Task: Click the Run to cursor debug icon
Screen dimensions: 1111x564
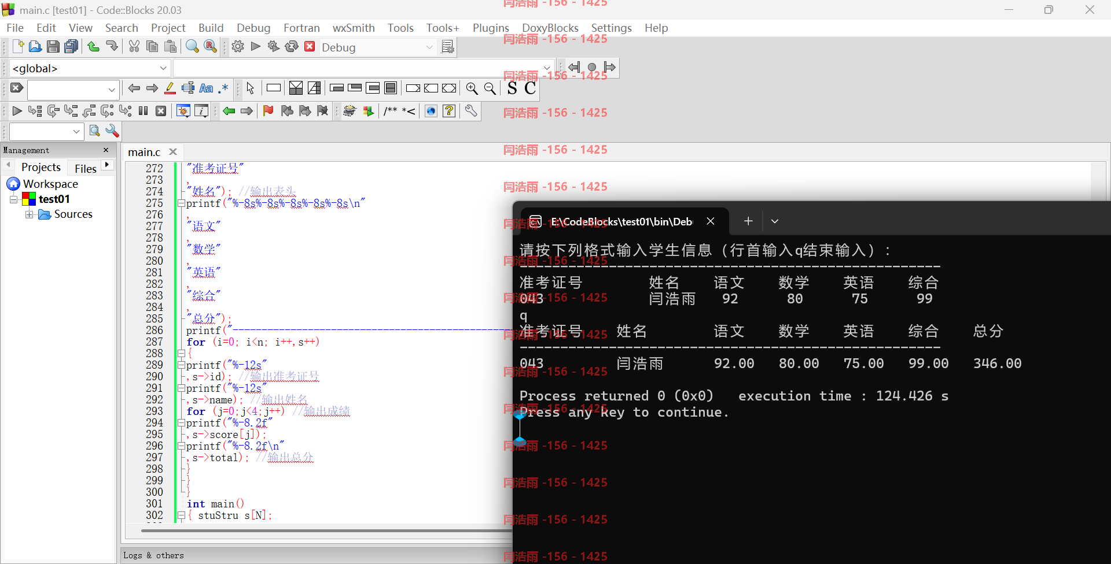Action: pyautogui.click(x=35, y=111)
